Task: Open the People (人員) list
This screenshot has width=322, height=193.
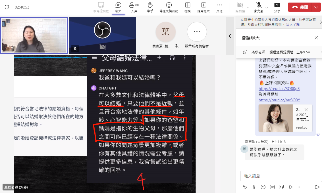Action: click(134, 8)
